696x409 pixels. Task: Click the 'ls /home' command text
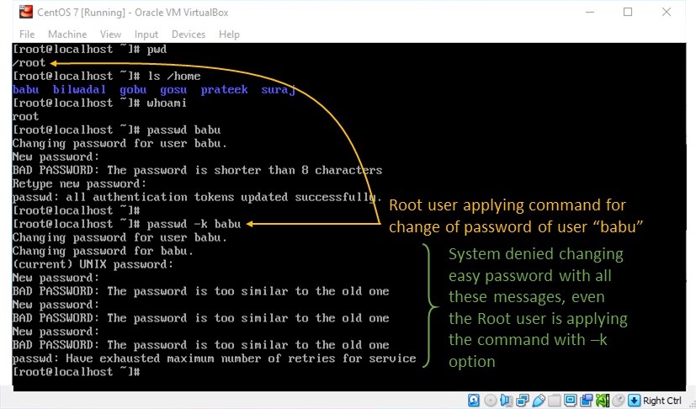pos(174,77)
